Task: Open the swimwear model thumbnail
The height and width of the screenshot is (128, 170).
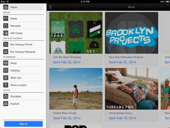Action: point(165,89)
